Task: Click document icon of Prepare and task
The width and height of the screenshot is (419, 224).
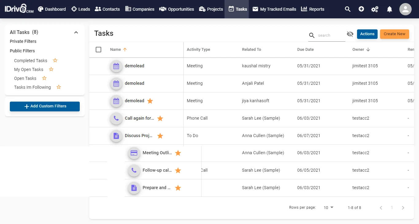Action: (134, 188)
